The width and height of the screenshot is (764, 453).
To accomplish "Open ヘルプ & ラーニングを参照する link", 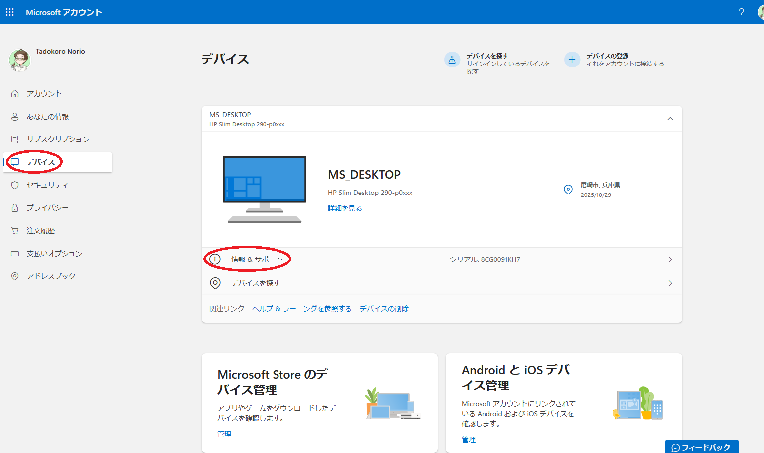I will coord(302,309).
